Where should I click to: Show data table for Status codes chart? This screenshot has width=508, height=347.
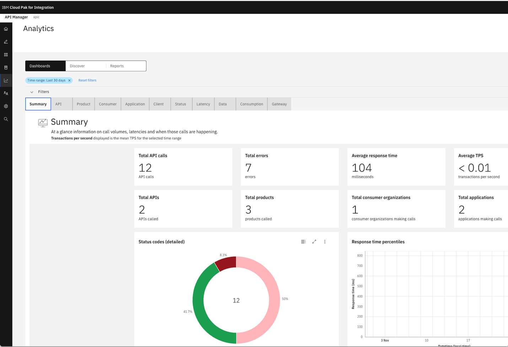(303, 241)
